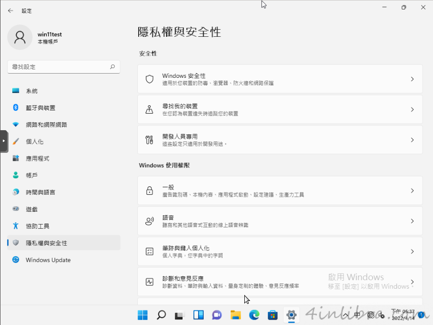
Task: Focus the 尋找設定 search field
Action: point(64,67)
